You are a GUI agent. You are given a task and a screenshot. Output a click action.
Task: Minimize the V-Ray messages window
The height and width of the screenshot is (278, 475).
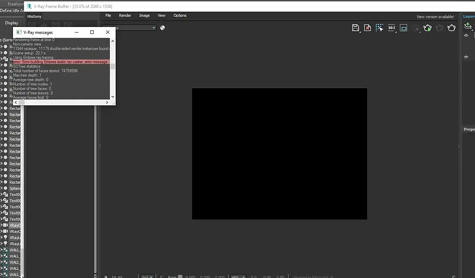tap(76, 32)
